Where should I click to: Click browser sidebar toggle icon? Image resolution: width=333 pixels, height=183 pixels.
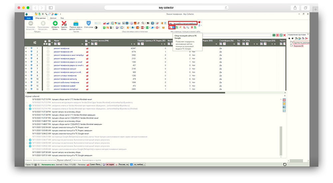coord(51,8)
